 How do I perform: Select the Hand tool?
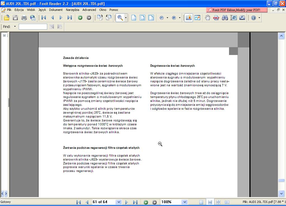tap(207, 18)
